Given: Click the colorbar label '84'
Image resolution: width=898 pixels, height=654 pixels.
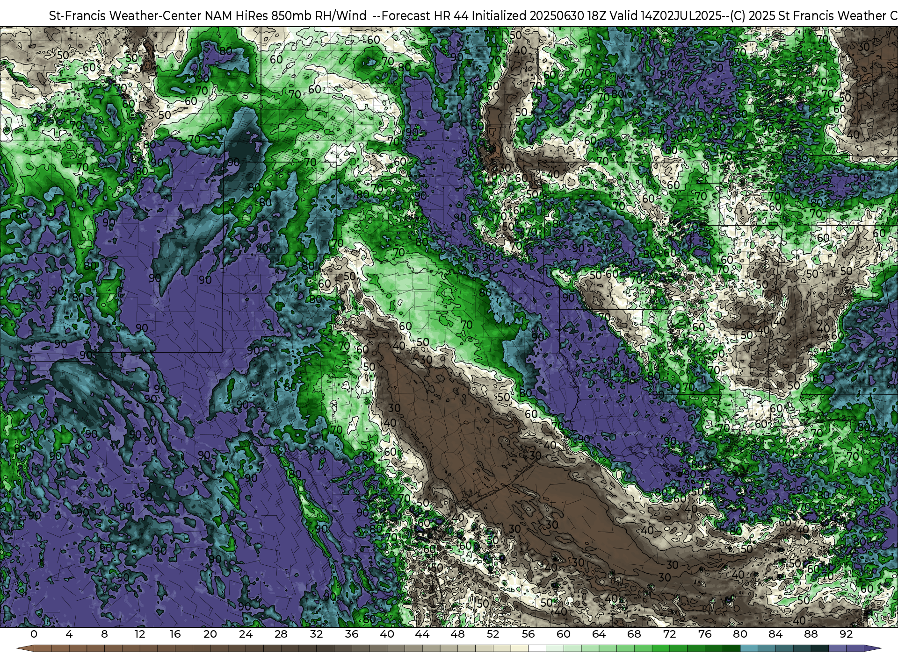Looking at the screenshot, I should click(775, 634).
